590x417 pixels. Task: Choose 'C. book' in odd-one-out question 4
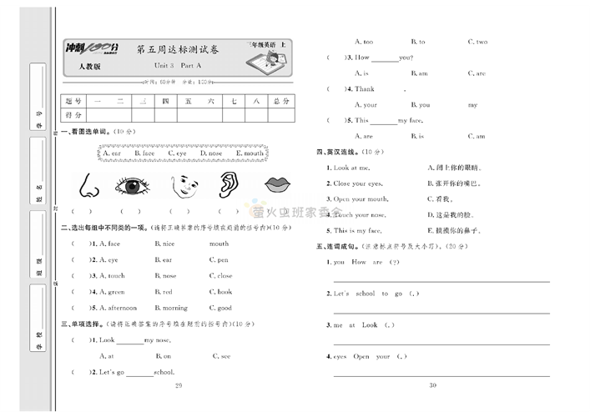pyautogui.click(x=220, y=292)
